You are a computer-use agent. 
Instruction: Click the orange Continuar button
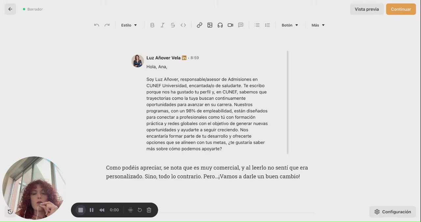point(401,9)
